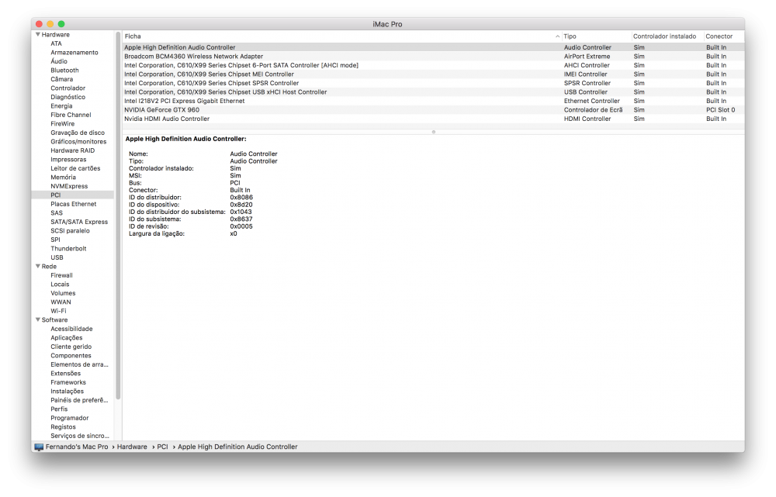The image size is (776, 497).
Task: Click Hardware in the path bar
Action: (132, 447)
